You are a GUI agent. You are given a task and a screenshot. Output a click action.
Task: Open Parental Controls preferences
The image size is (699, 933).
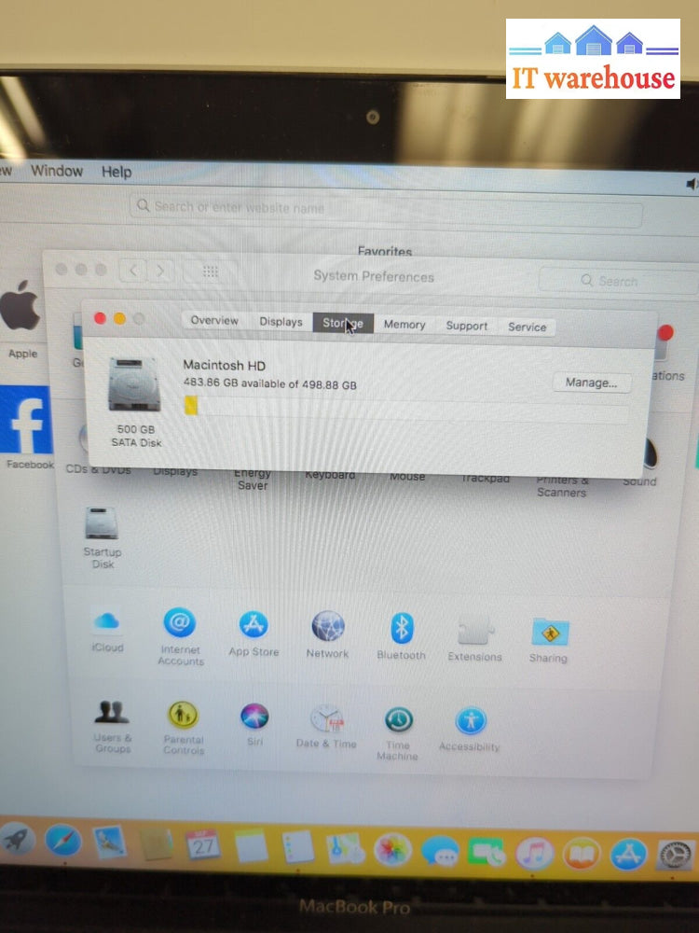coord(183,716)
